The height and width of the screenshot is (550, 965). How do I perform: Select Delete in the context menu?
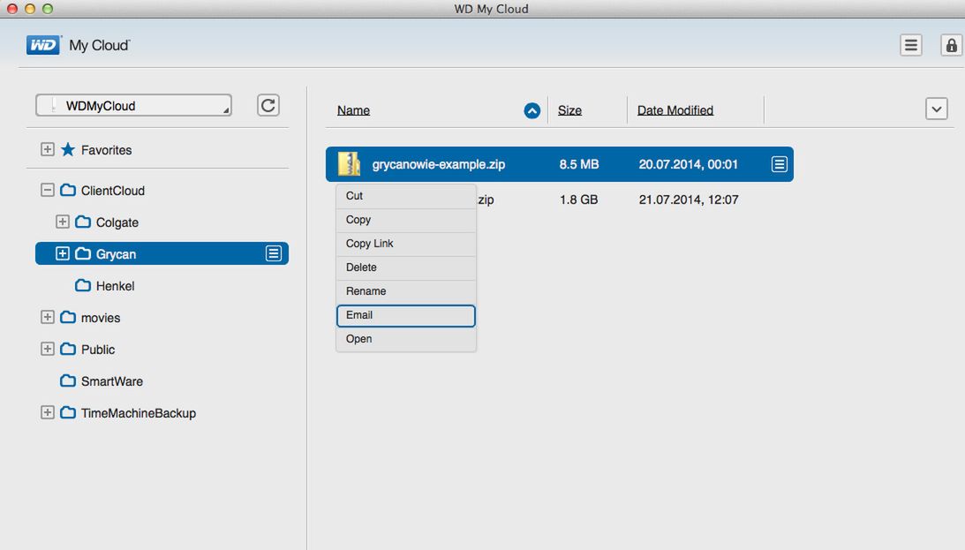(406, 267)
